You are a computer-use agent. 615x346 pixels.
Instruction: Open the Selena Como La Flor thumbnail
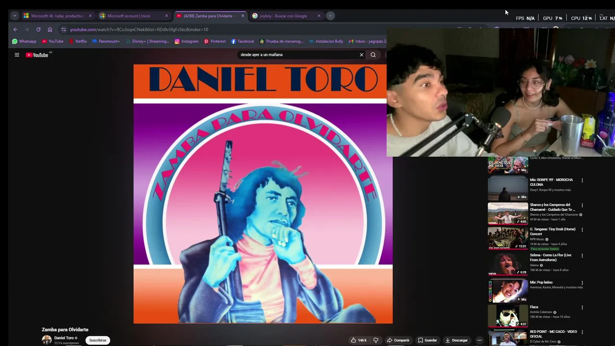tap(508, 264)
